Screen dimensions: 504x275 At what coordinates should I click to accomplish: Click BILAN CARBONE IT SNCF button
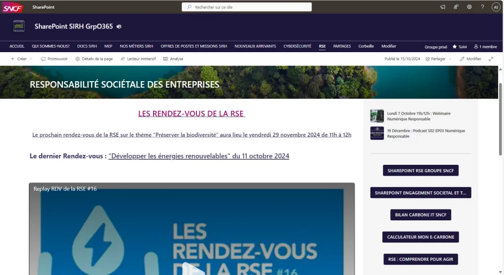(x=420, y=215)
